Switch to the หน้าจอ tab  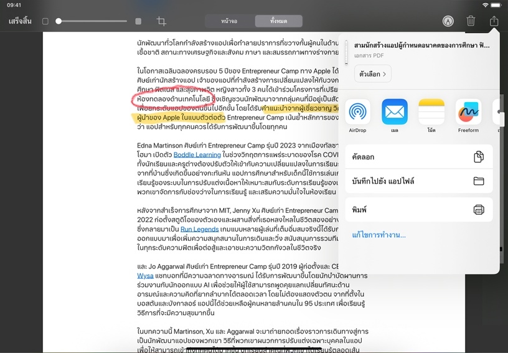coord(229,21)
